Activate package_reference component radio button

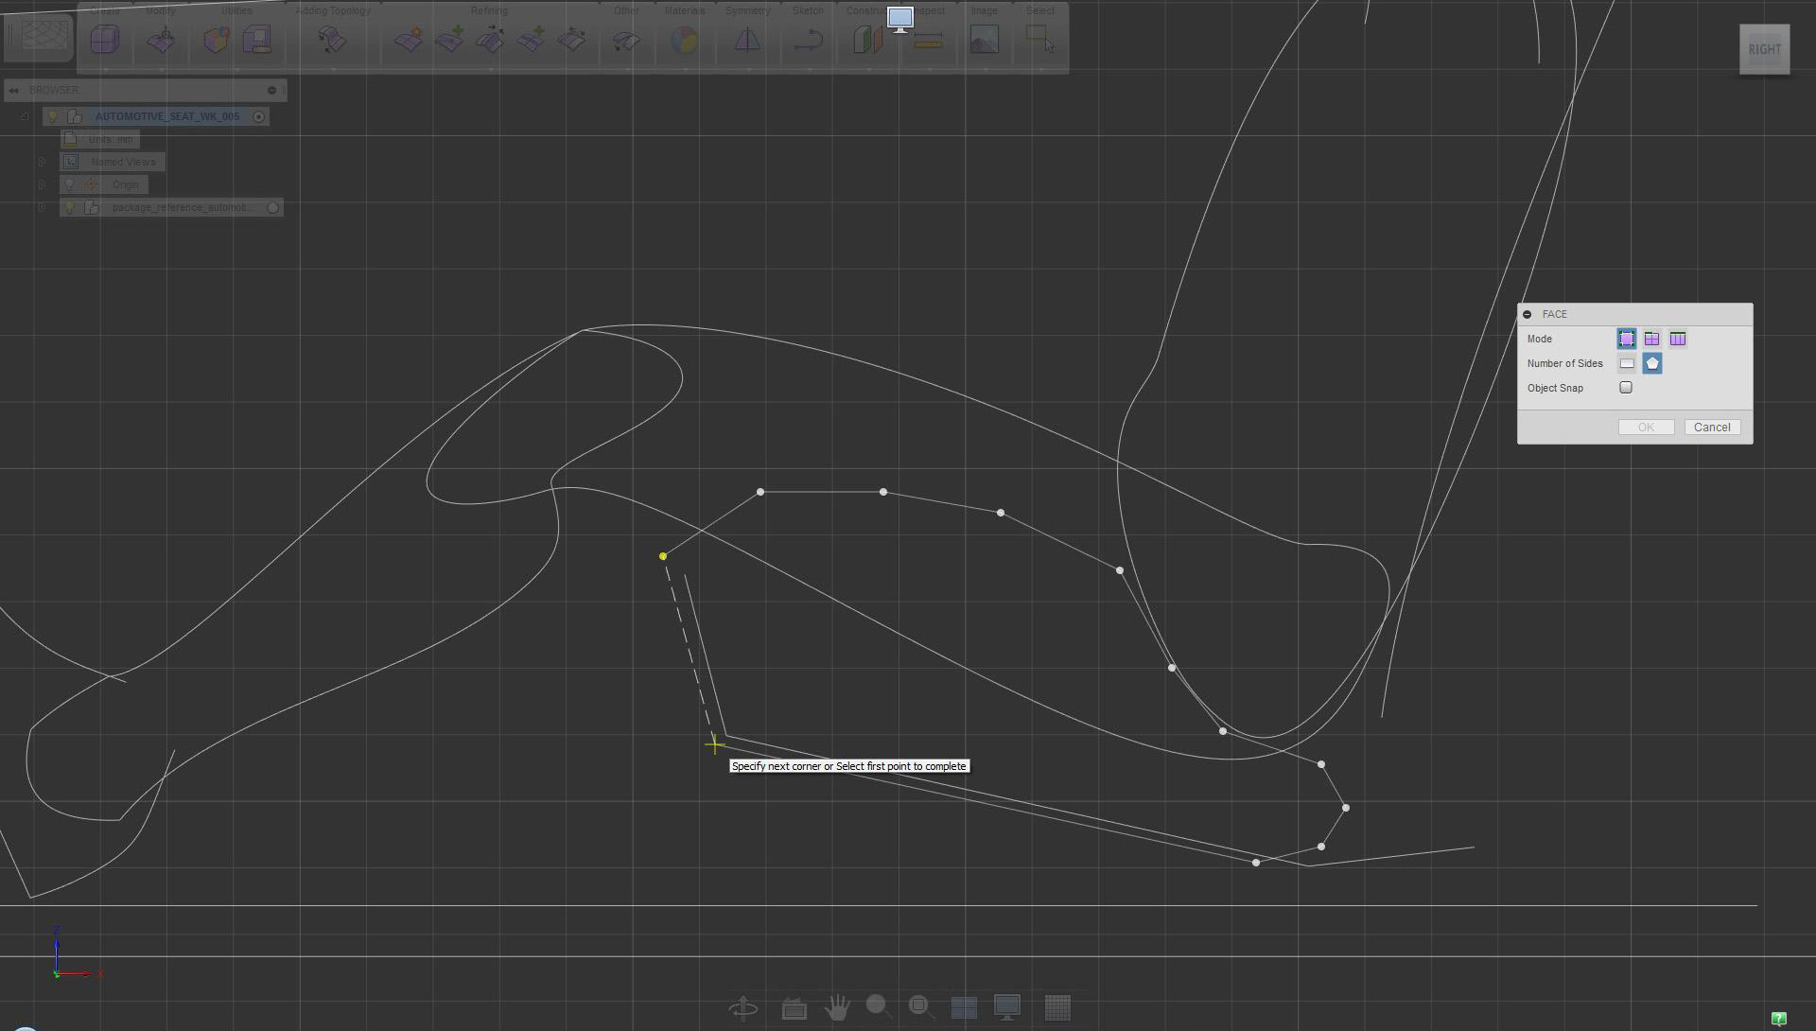point(273,207)
